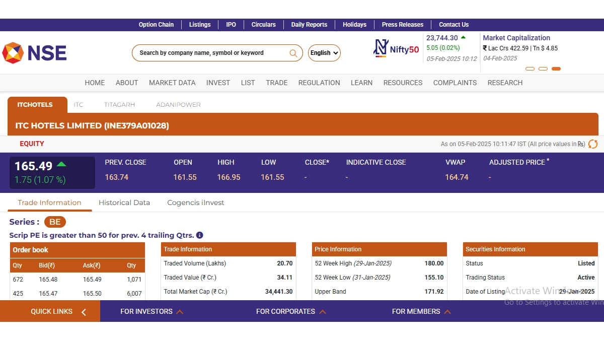Click the Nifty50 logo
Screen dimensions: 604x340
click(x=396, y=49)
